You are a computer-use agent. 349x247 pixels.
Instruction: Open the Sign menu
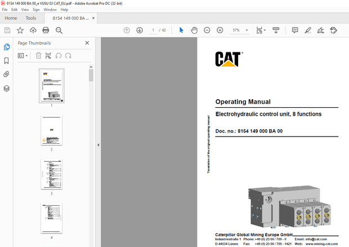tap(36, 10)
